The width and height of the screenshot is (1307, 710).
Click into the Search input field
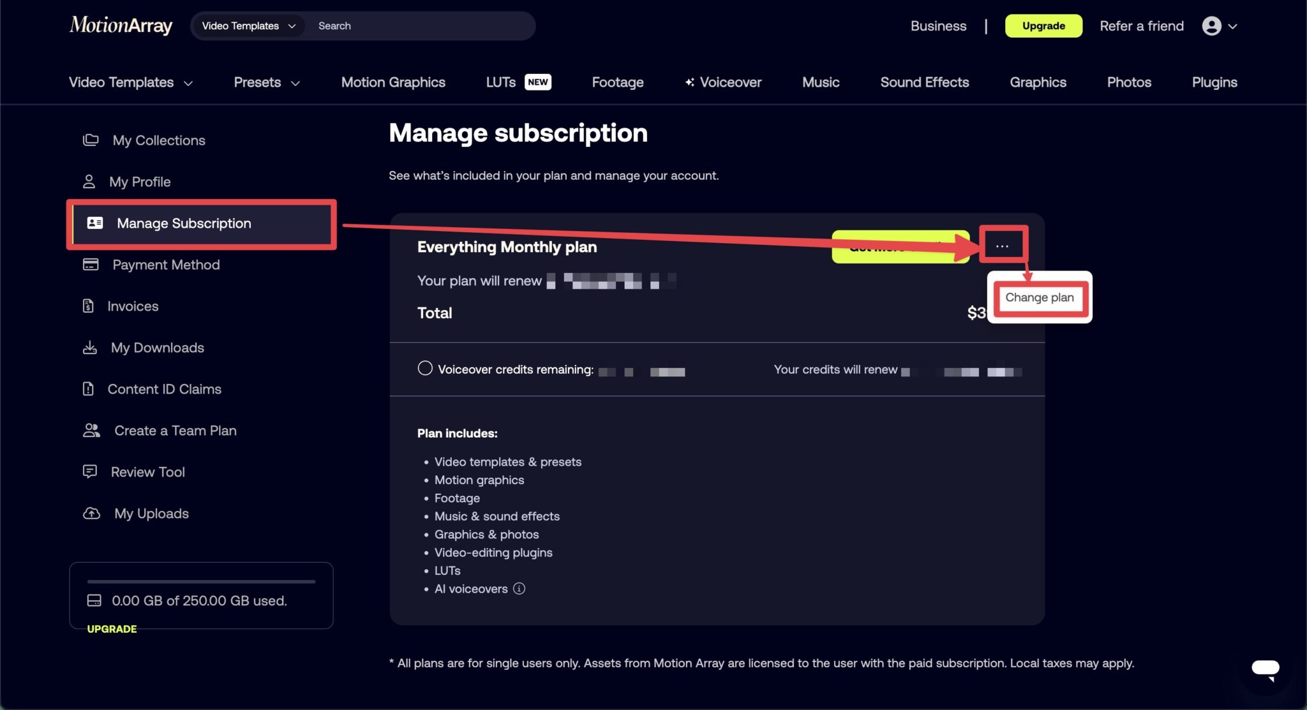click(421, 26)
